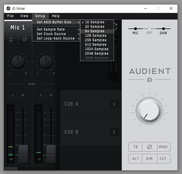Close the Setup menu
This screenshot has height=174, width=182.
click(x=40, y=16)
